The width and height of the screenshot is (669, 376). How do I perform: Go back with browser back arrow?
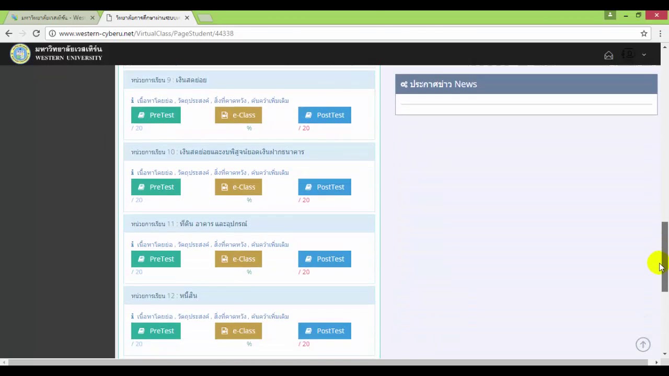tap(9, 33)
